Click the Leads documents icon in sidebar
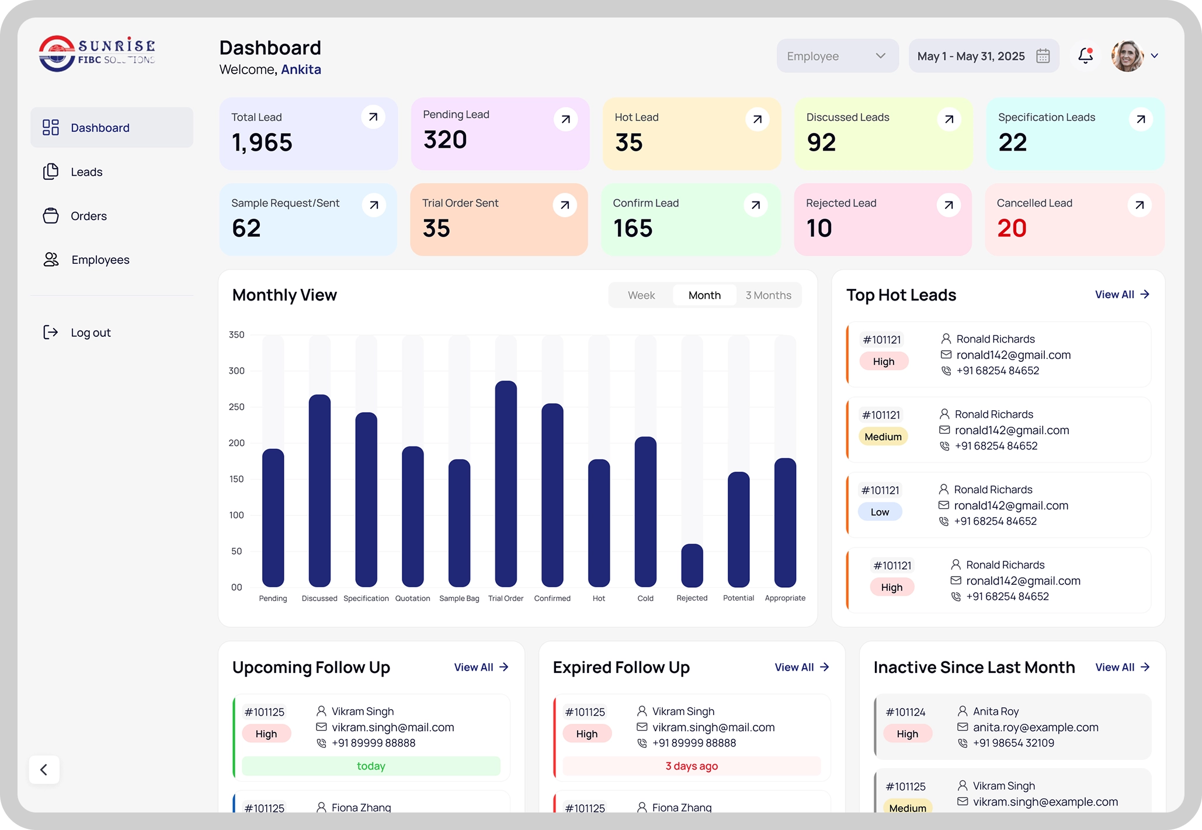This screenshot has height=830, width=1202. pyautogui.click(x=51, y=172)
